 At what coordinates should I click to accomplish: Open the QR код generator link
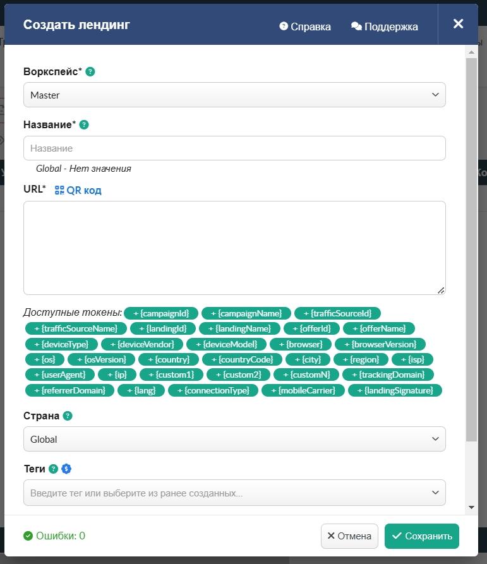[78, 190]
